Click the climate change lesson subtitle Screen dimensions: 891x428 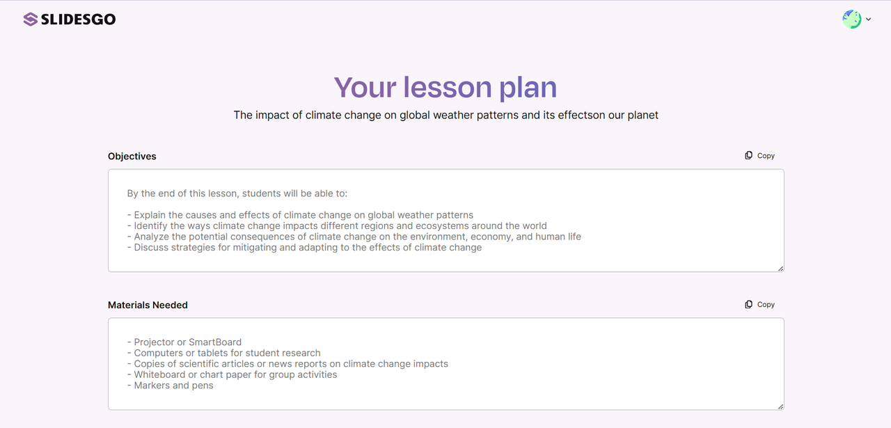coord(445,116)
